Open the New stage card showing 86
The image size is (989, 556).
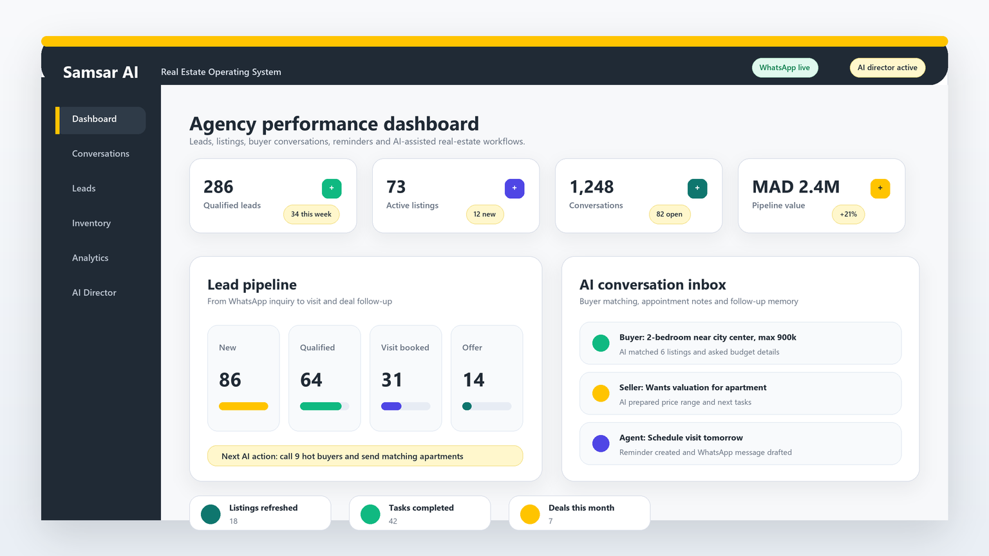pos(243,378)
